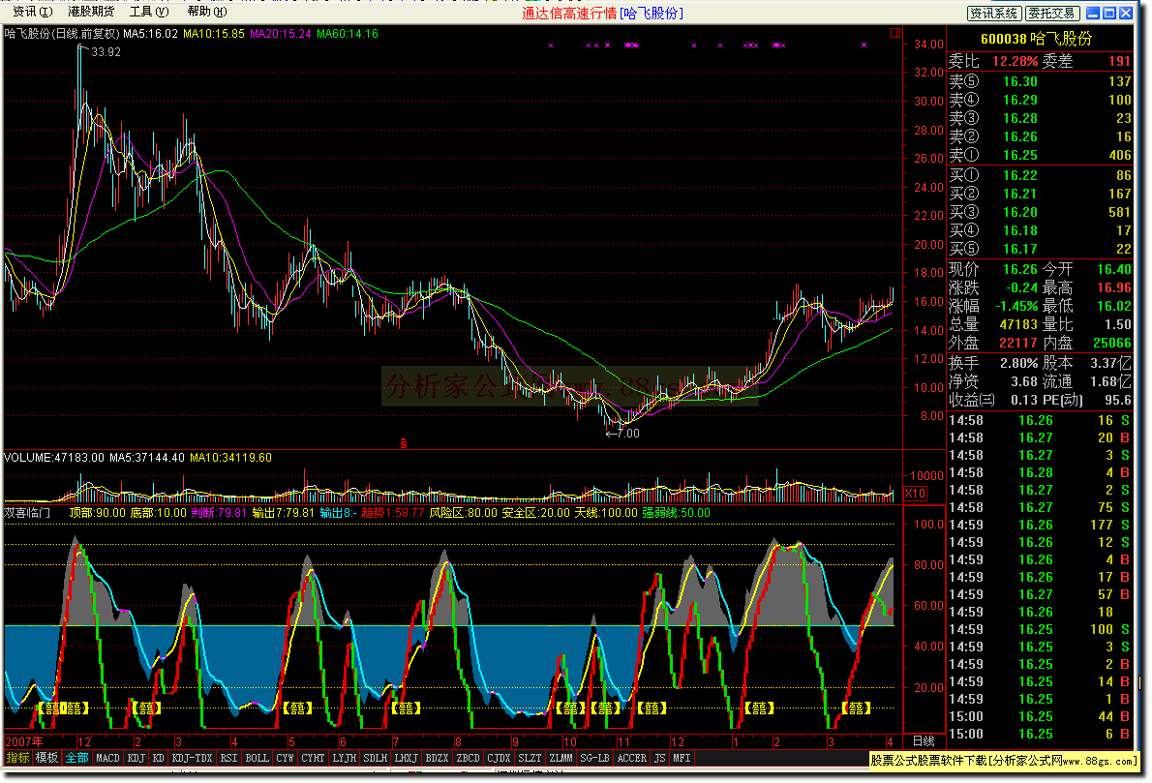Click the 委比 value 12.28%

point(1016,62)
